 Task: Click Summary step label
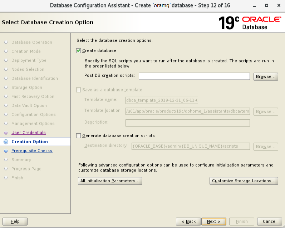(21, 160)
